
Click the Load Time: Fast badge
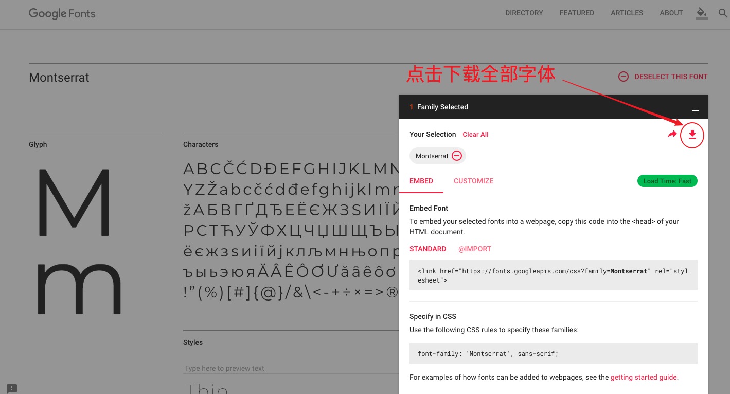click(667, 181)
